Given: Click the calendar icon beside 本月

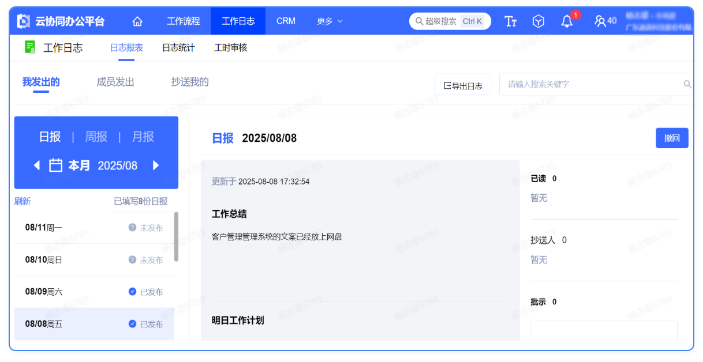Looking at the screenshot, I should [x=55, y=165].
